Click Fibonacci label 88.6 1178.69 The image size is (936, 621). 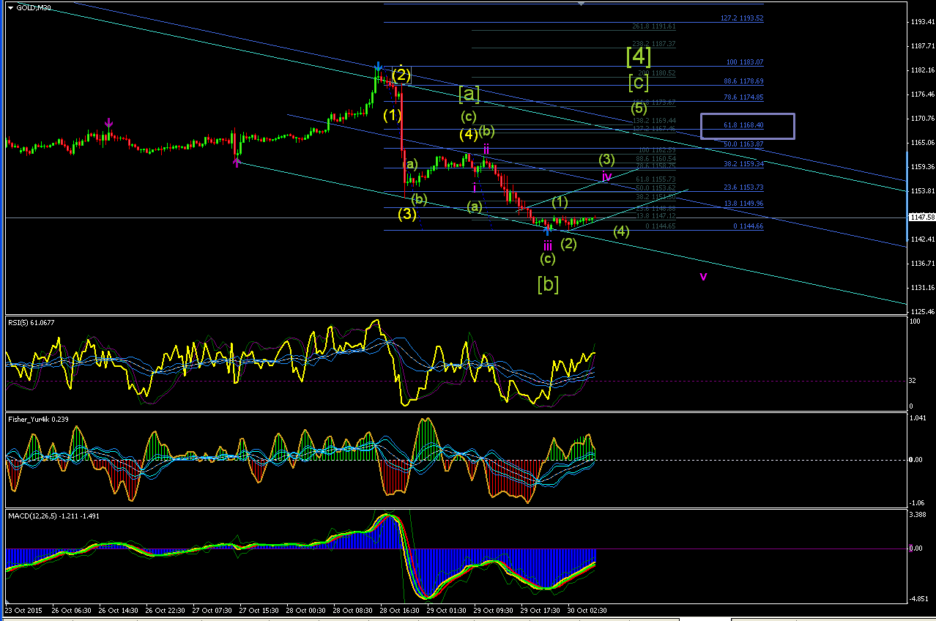[x=743, y=81]
